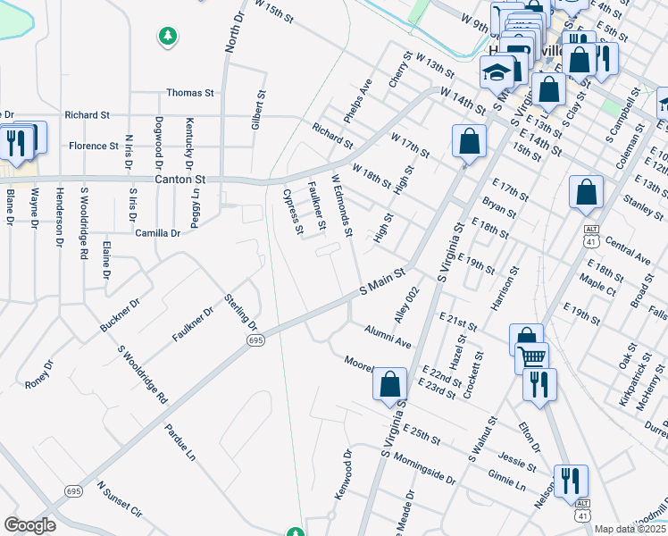Image resolution: width=668 pixels, height=536 pixels.
Task: Select the S Main St label
Action: [x=382, y=281]
